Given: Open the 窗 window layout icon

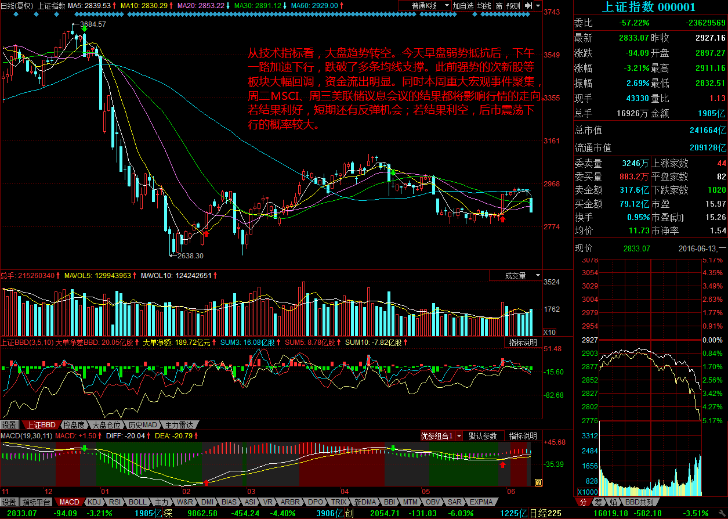Looking at the screenshot, I should pos(499,5).
